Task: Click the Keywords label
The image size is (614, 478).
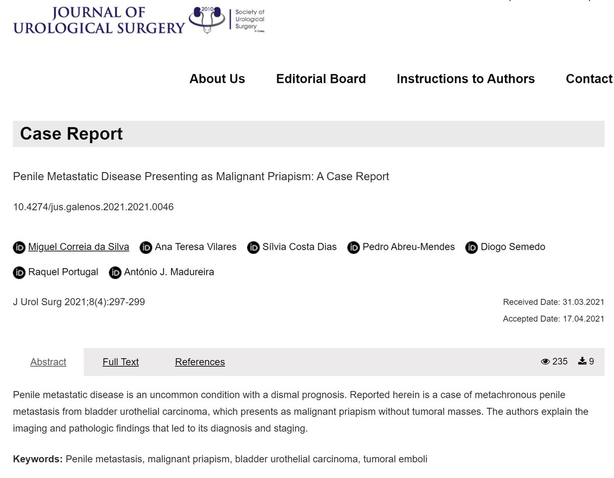Action: (x=38, y=459)
